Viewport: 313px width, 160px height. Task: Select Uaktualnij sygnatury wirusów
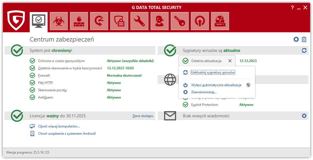click(x=213, y=72)
